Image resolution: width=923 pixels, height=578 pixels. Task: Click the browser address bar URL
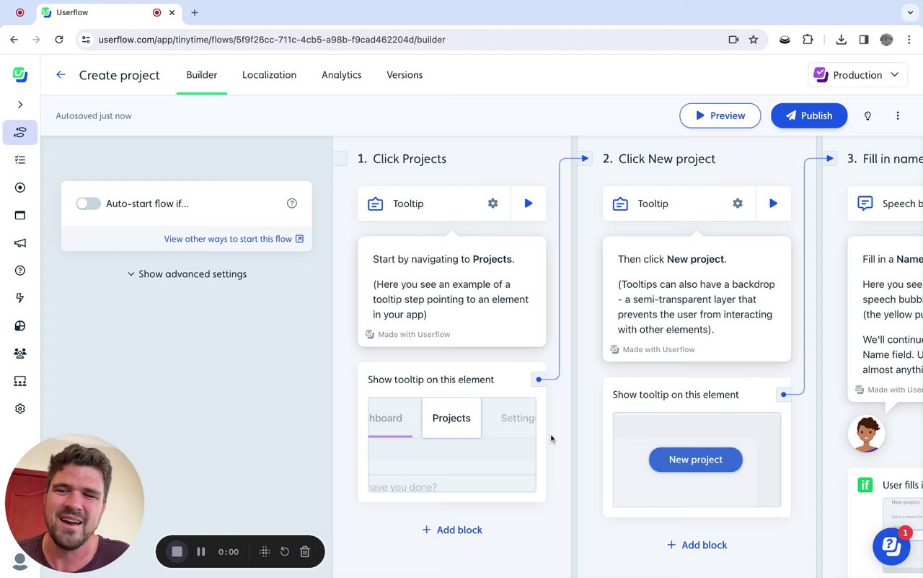click(272, 40)
